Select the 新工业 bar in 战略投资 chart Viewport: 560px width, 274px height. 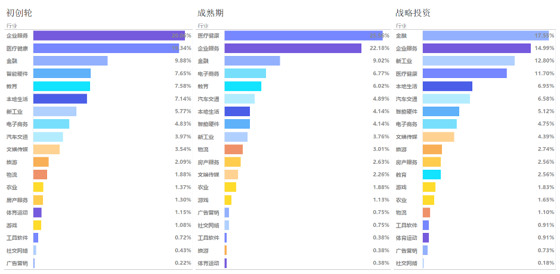click(x=468, y=61)
